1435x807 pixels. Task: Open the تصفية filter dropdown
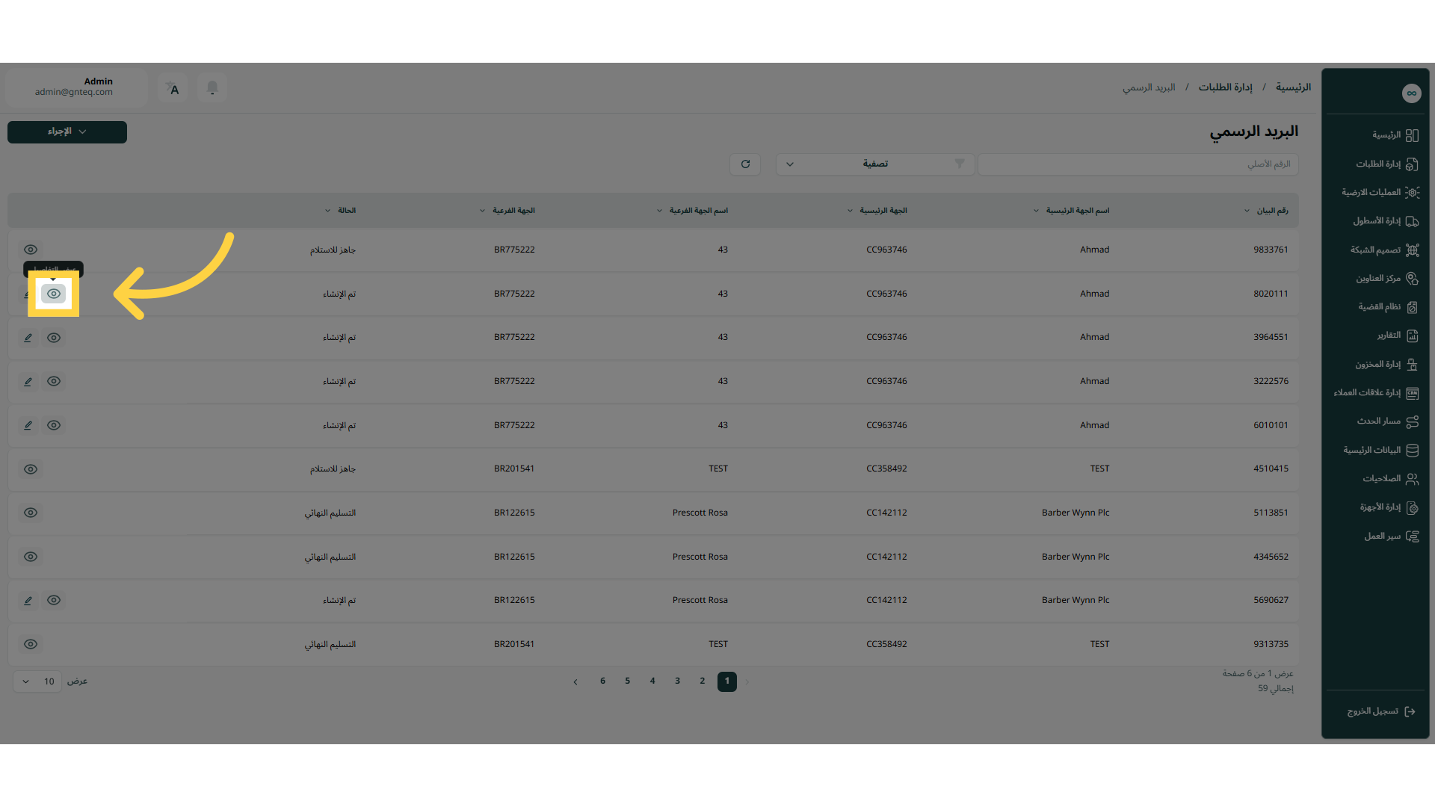[x=875, y=164]
